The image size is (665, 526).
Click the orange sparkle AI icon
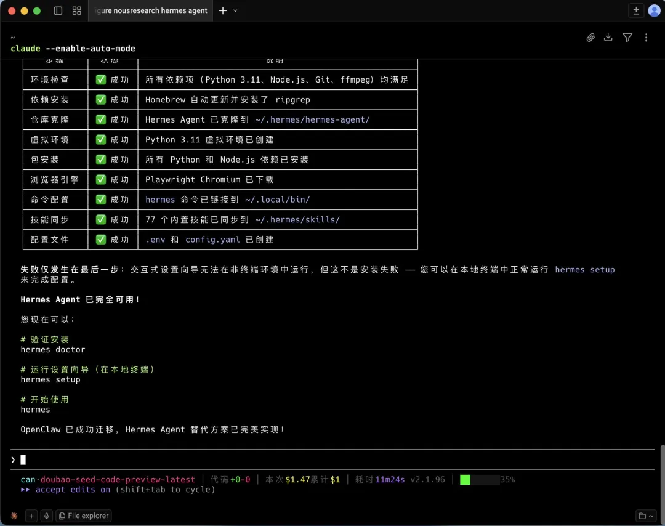click(14, 516)
